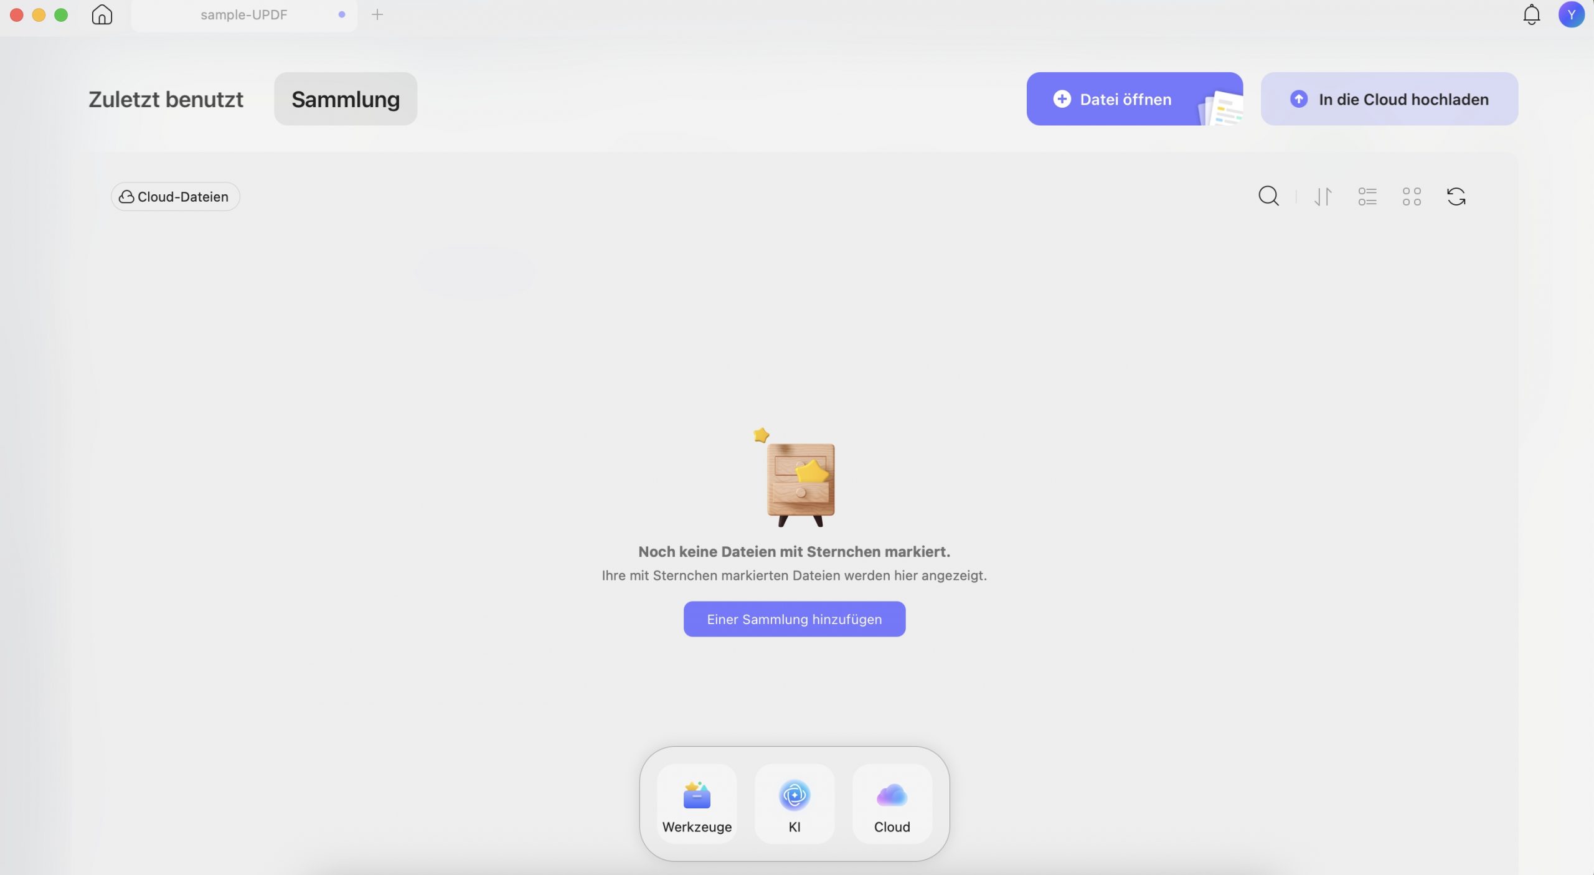Click the unsaved dot on sample-UPDF tab
This screenshot has width=1594, height=875.
[342, 14]
